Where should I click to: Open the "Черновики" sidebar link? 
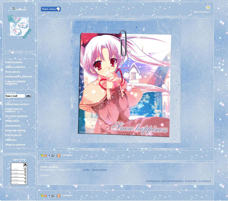click(11, 140)
